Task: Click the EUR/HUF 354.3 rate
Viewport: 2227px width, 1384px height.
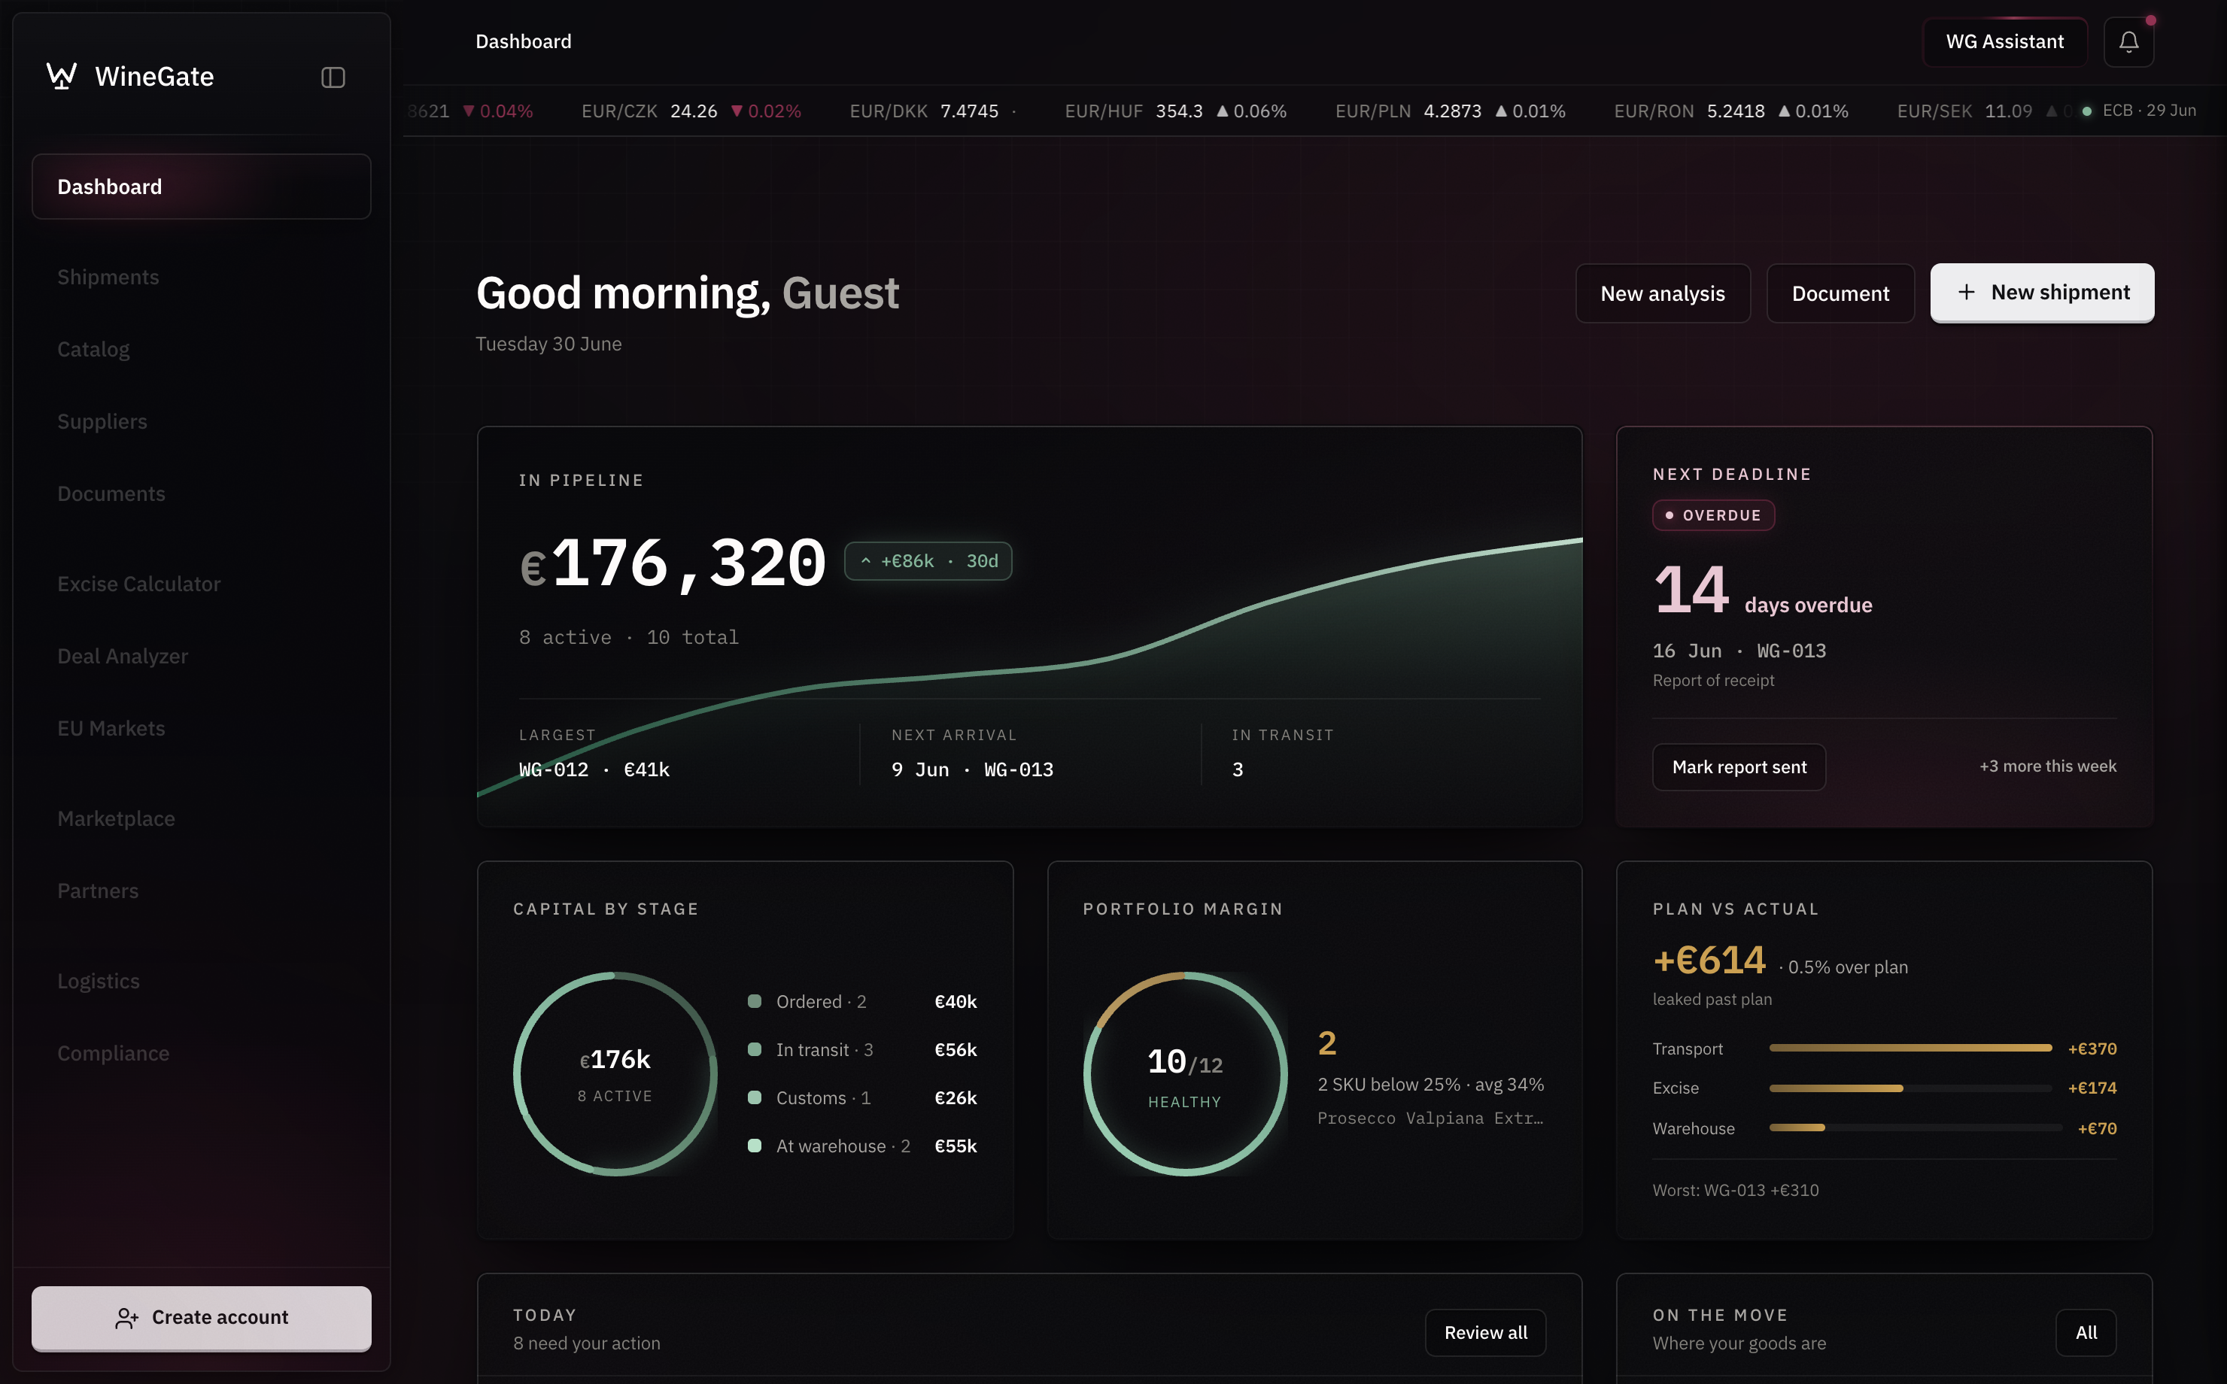Action: (x=1175, y=111)
